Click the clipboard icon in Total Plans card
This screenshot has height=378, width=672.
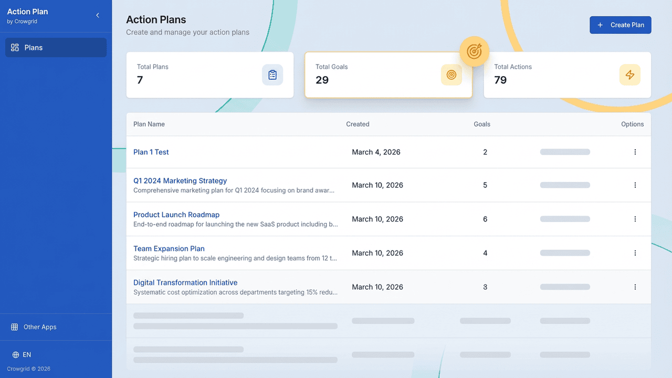[272, 75]
